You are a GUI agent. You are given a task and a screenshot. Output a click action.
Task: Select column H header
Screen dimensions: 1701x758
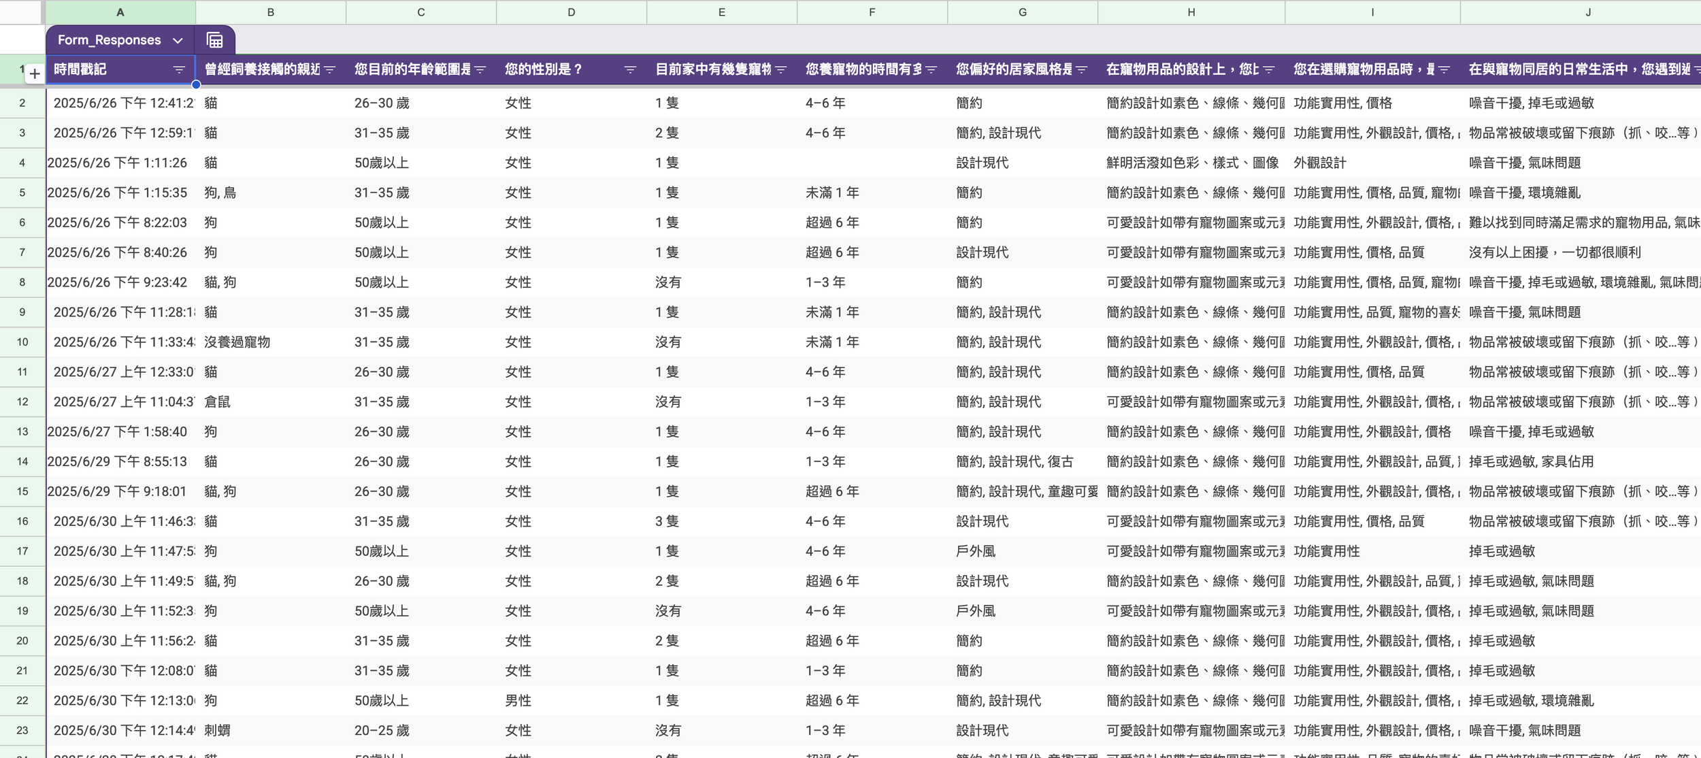(1191, 12)
